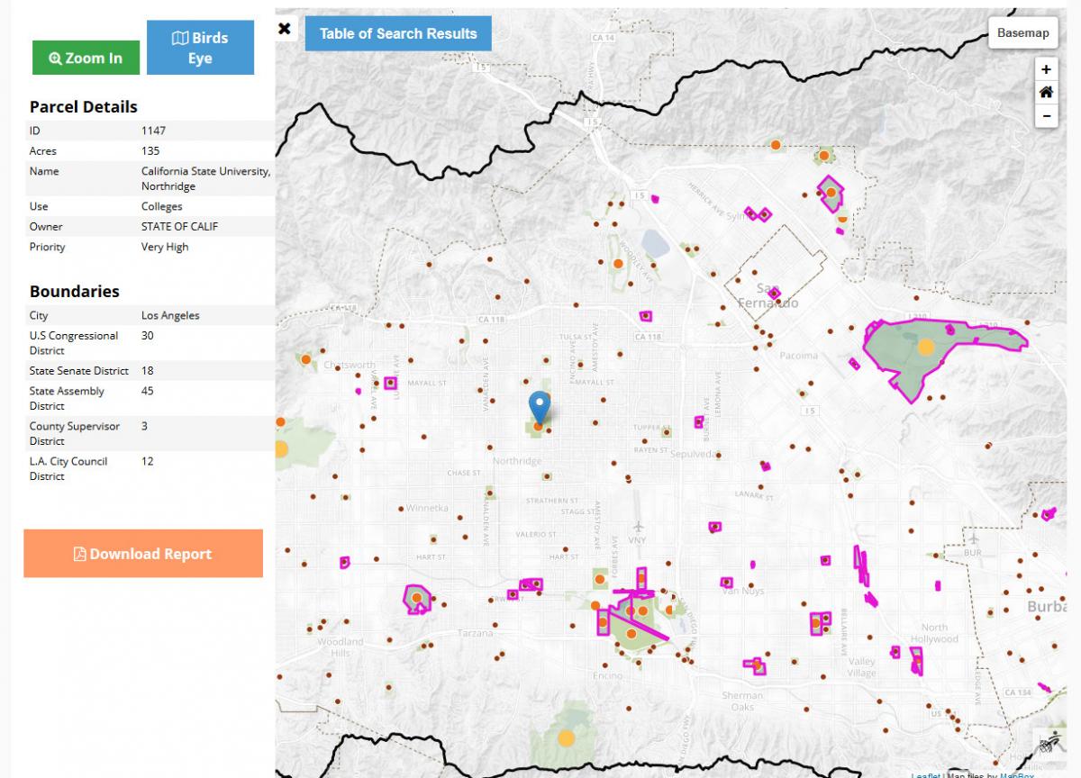Click the magenta parcel inside the San Fernando boundary

click(x=774, y=294)
